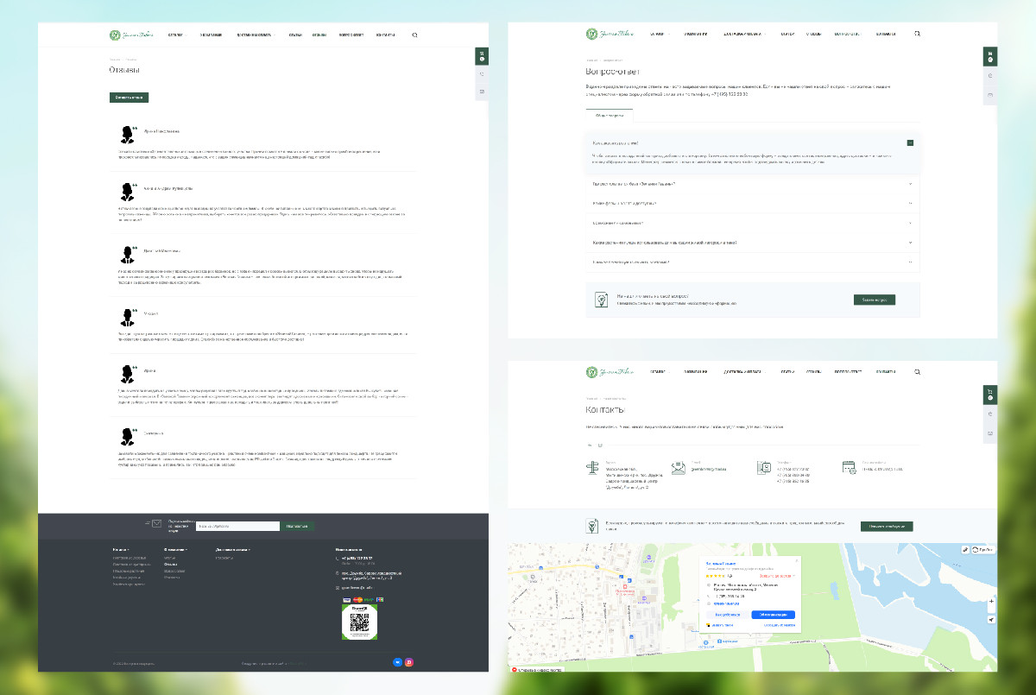Select Отзывы in the Отзывы page menu
Image resolution: width=1036 pixels, height=695 pixels.
pos(319,35)
